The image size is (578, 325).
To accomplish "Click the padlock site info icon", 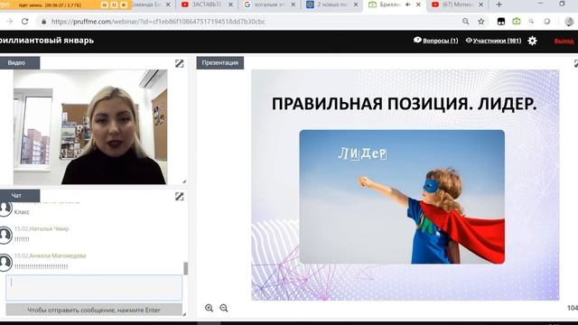I will tap(44, 22).
